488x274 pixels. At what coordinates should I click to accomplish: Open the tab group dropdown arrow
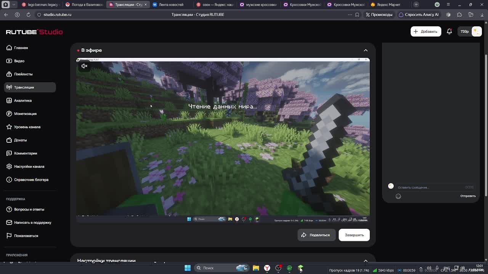14,5
